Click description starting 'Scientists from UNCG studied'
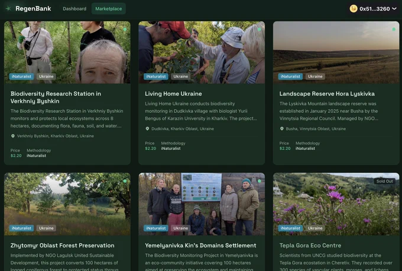Image resolution: width=402 pixels, height=271 pixels. pos(336,263)
